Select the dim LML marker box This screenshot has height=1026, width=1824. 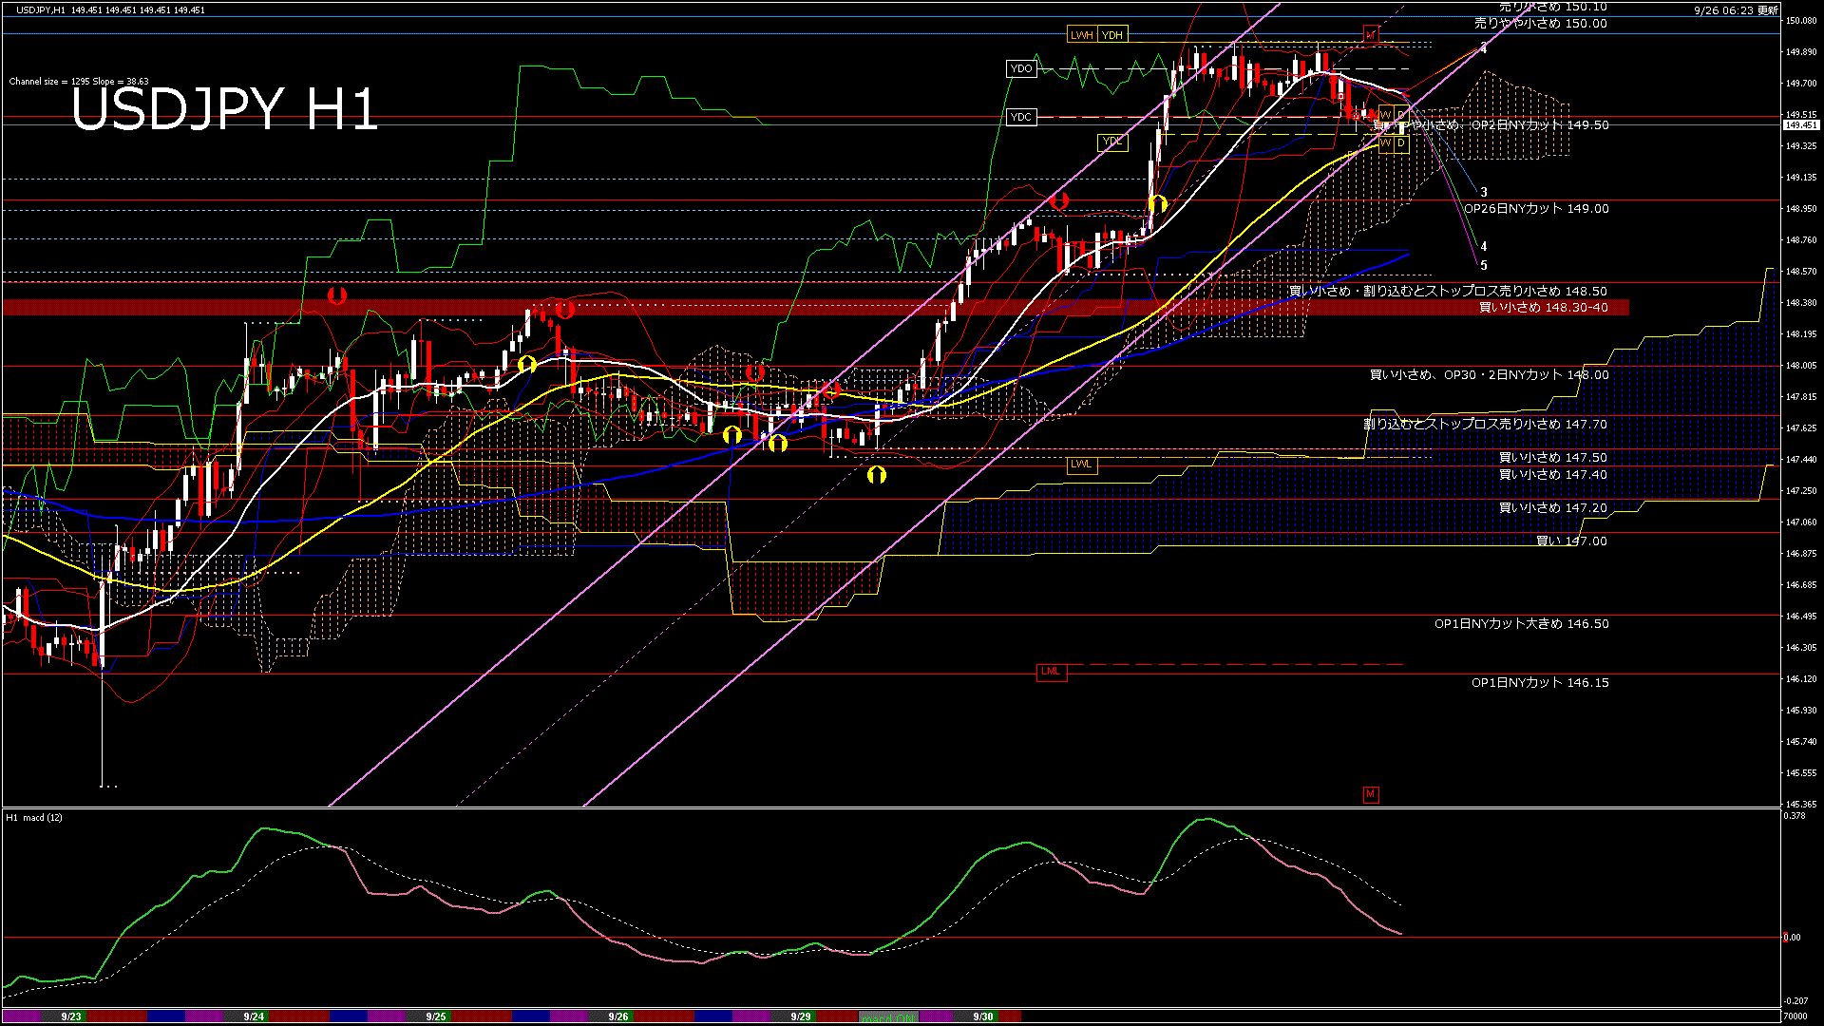click(x=1050, y=672)
